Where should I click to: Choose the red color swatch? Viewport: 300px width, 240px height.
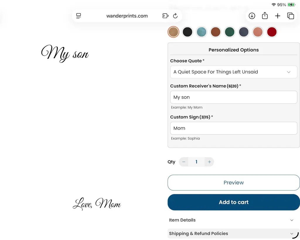click(272, 32)
